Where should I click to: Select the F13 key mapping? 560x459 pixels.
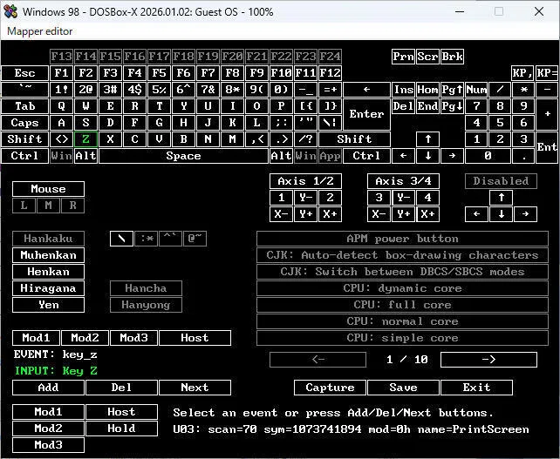coord(61,57)
